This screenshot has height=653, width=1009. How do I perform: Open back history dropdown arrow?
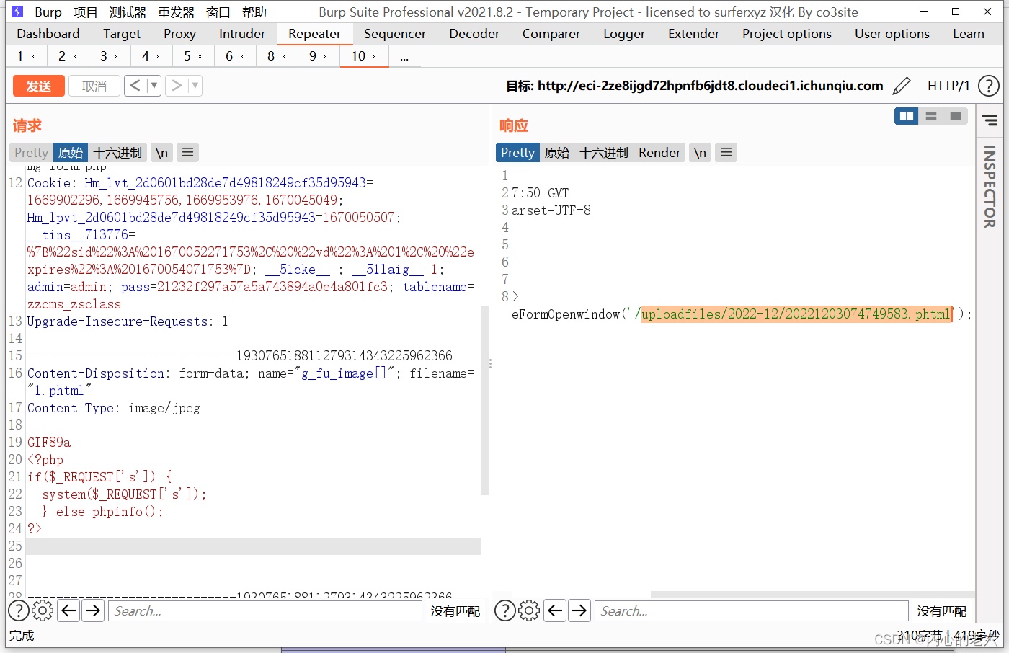click(154, 86)
